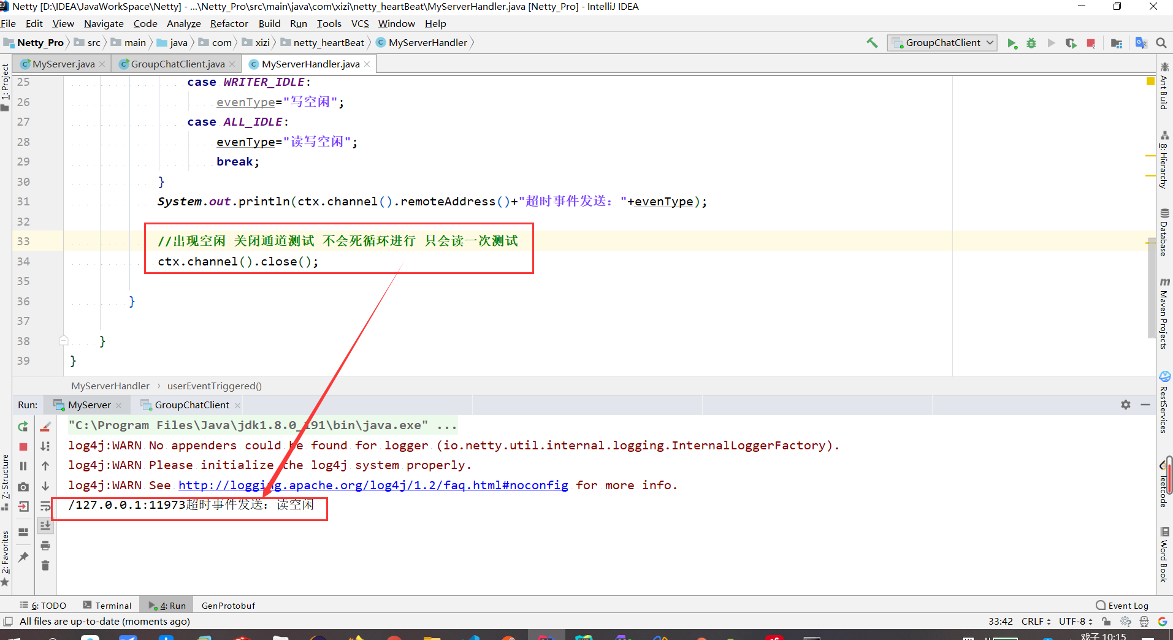Viewport: 1173px width, 640px height.
Task: Stop processes with the top toolbar stop icon
Action: pos(1091,43)
